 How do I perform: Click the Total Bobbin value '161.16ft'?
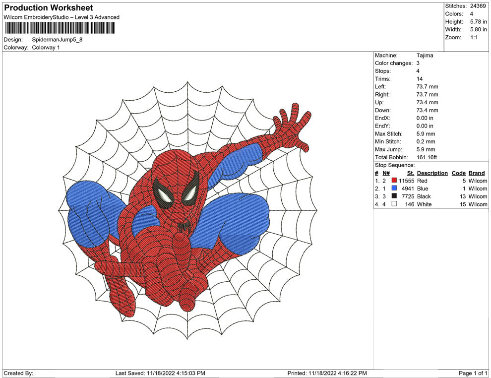[427, 157]
